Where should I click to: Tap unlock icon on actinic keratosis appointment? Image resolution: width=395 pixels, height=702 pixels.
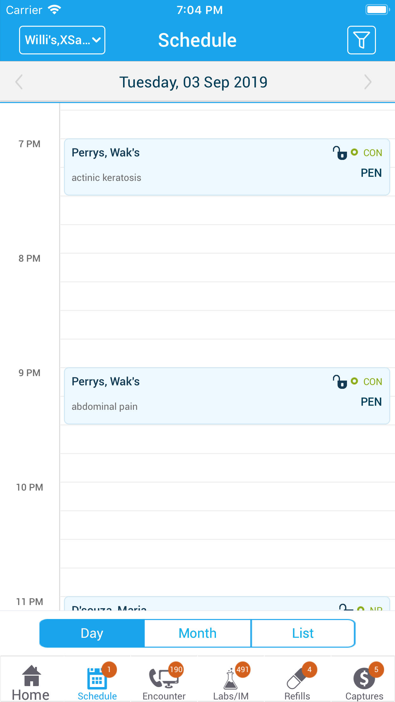340,153
